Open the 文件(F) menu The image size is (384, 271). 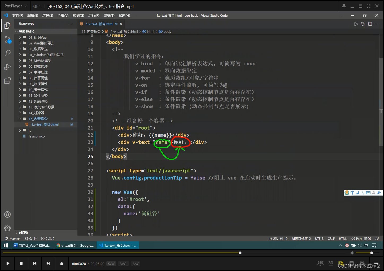point(18,16)
